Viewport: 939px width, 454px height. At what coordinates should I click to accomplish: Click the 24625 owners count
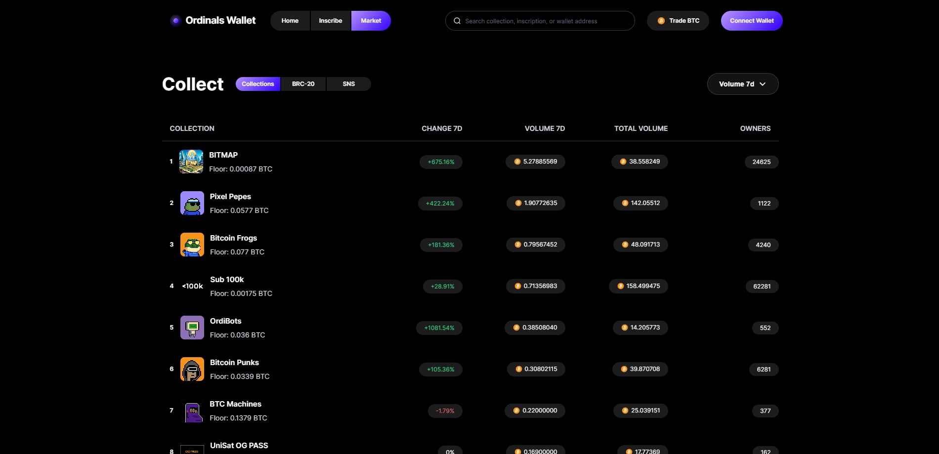[762, 162]
